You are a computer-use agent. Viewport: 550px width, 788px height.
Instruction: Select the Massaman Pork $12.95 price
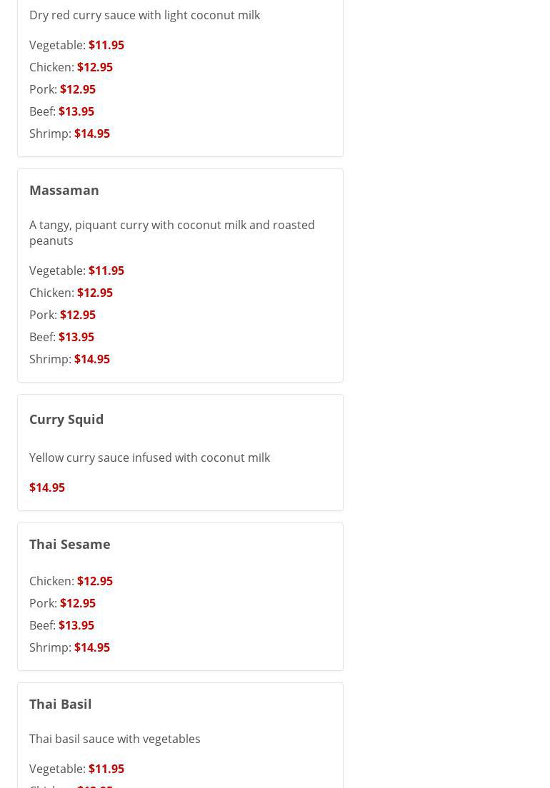pos(77,315)
